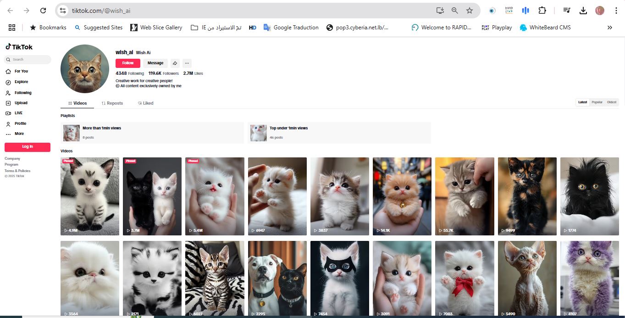Go to For You feed
The image size is (625, 318).
[21, 71]
